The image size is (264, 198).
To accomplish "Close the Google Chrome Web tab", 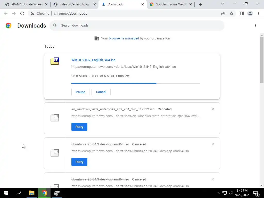I will (191, 4).
